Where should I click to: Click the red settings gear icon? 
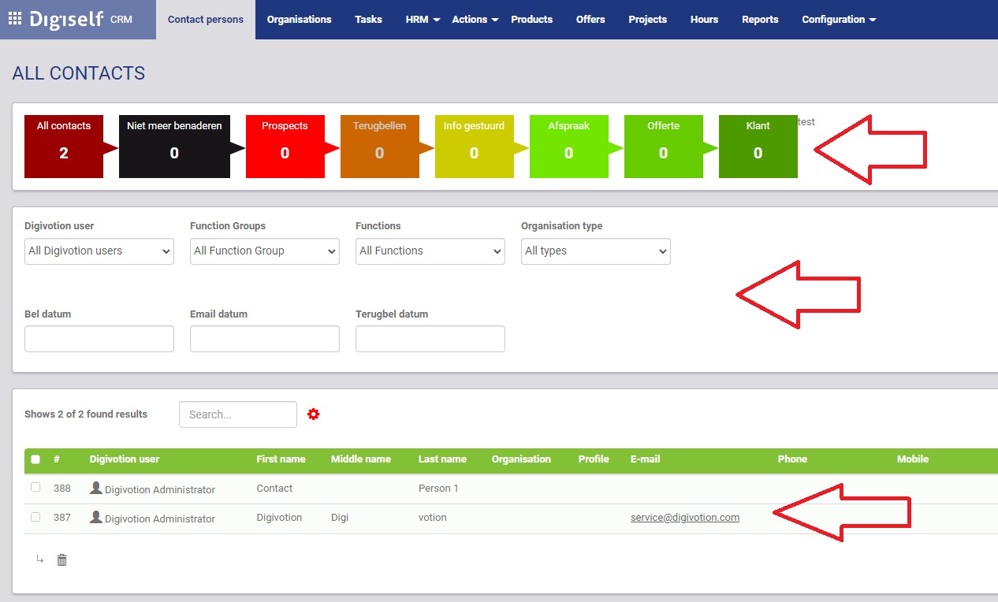point(314,414)
